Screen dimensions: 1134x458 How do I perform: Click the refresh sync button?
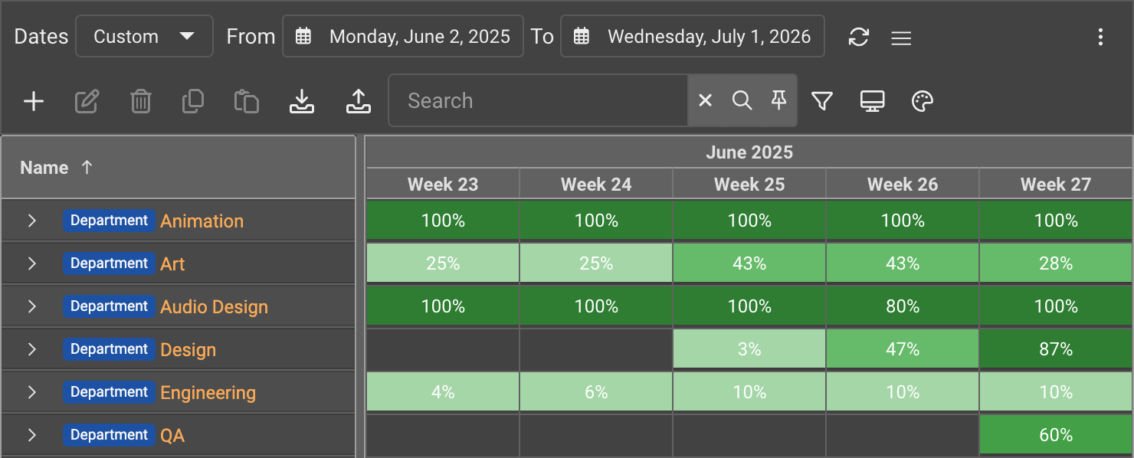[x=859, y=37]
